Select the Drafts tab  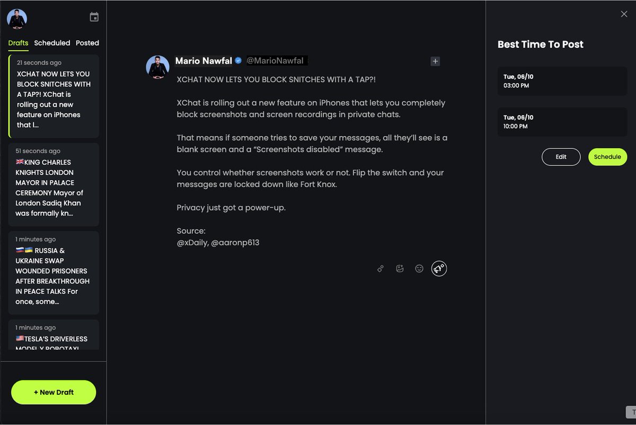point(19,43)
